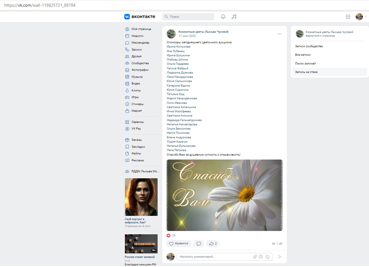Click the share arrow button under post

(x=213, y=244)
